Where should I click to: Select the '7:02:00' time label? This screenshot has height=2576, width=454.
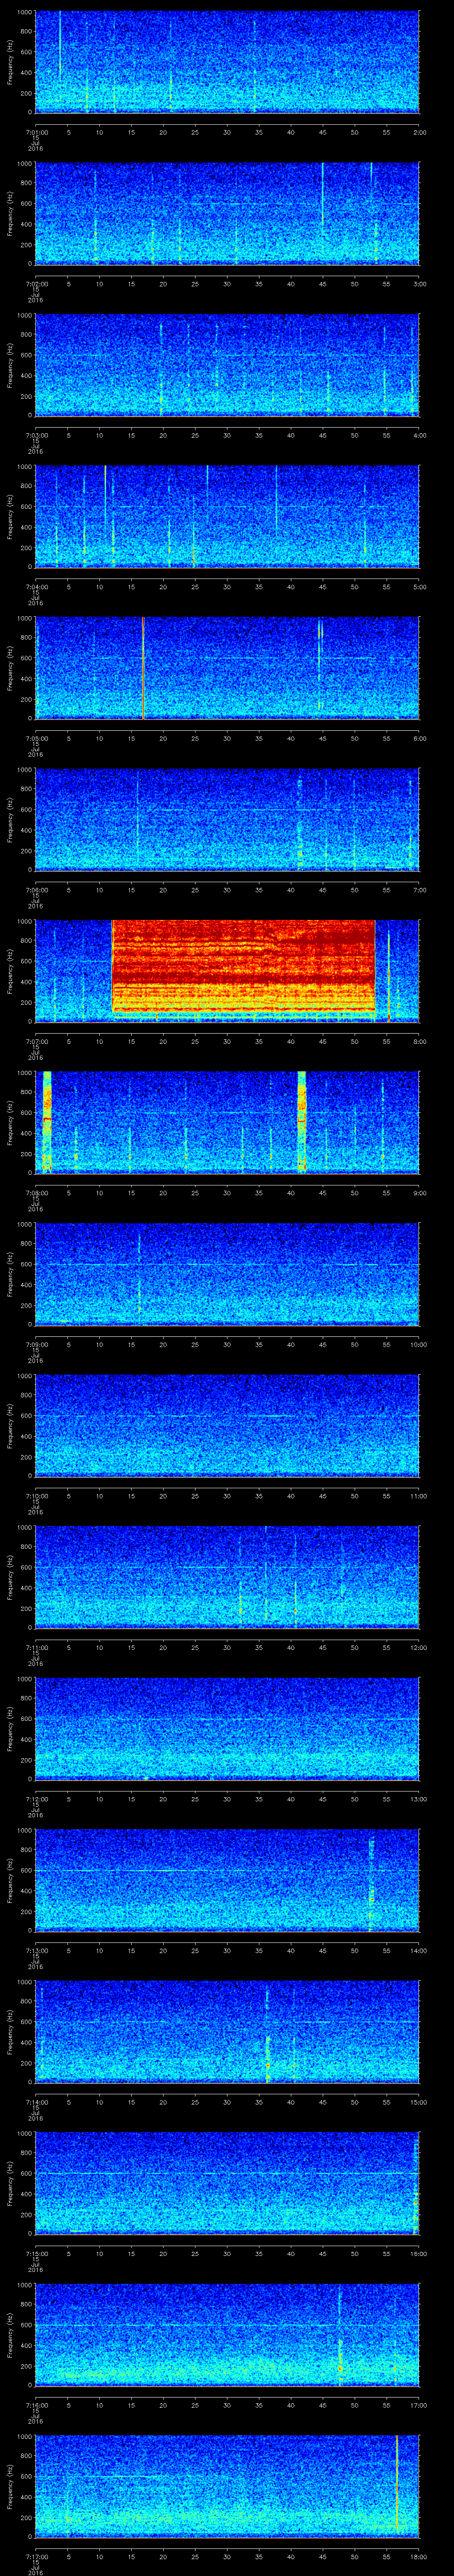36,284
